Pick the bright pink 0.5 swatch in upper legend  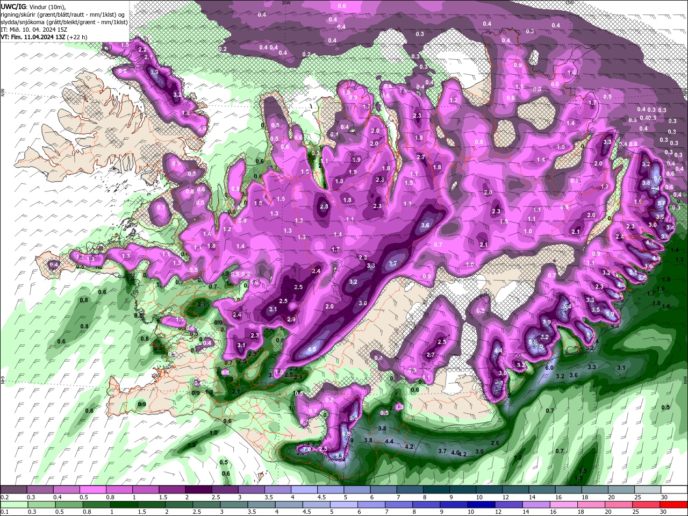[x=93, y=490]
